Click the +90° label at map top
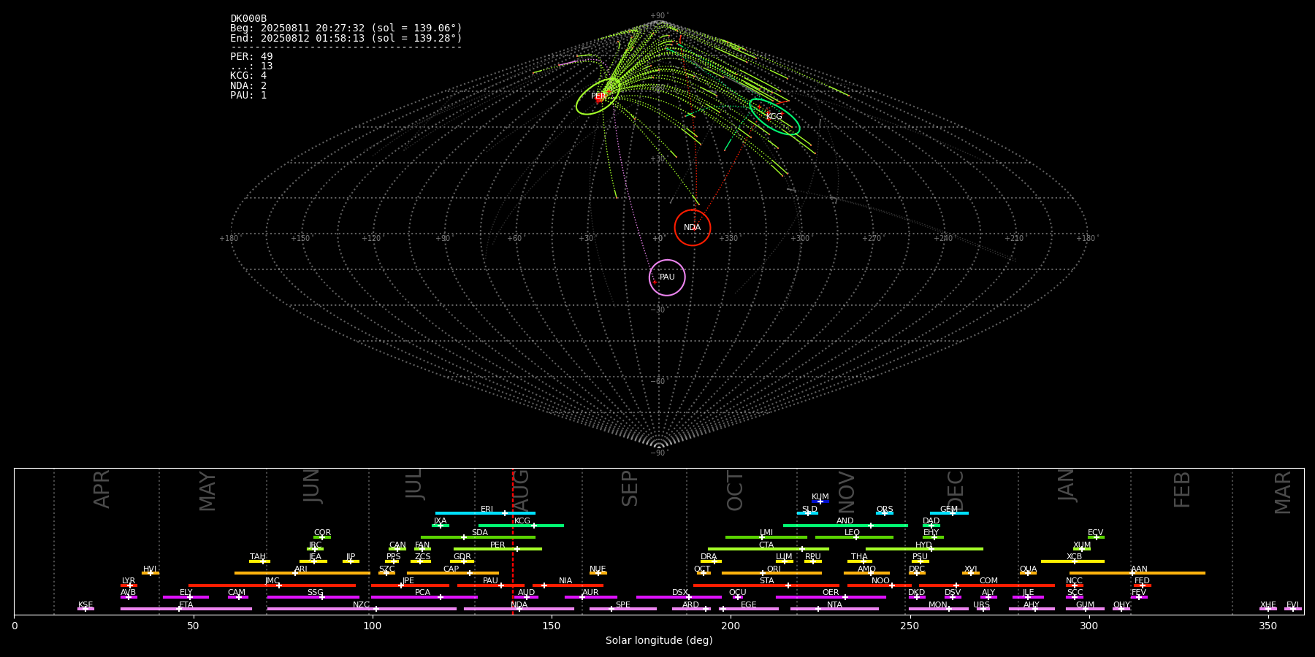The image size is (1315, 657). coord(659,16)
